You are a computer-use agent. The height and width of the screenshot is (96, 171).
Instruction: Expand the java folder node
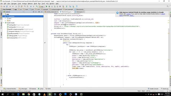point(5,18)
